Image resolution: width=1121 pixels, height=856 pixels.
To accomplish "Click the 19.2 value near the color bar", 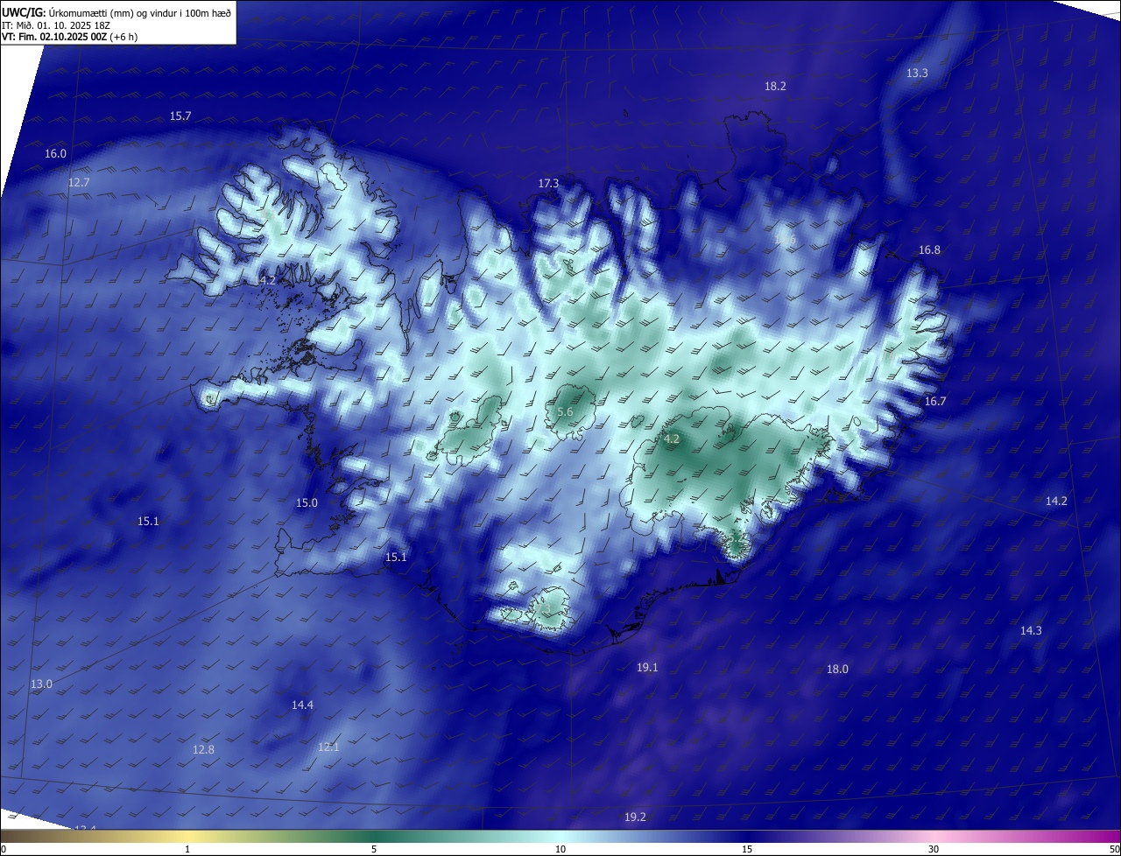I will tap(635, 817).
